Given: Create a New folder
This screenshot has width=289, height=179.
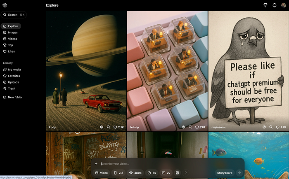Looking at the screenshot, I should click(x=12, y=97).
